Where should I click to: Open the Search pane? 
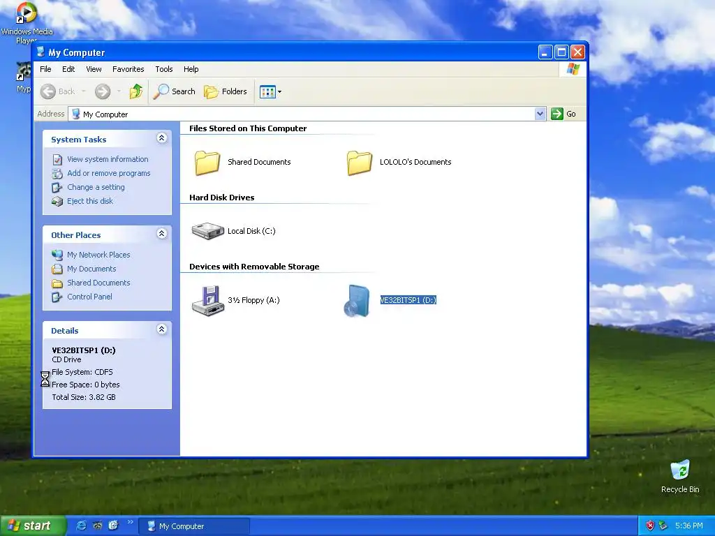point(174,91)
